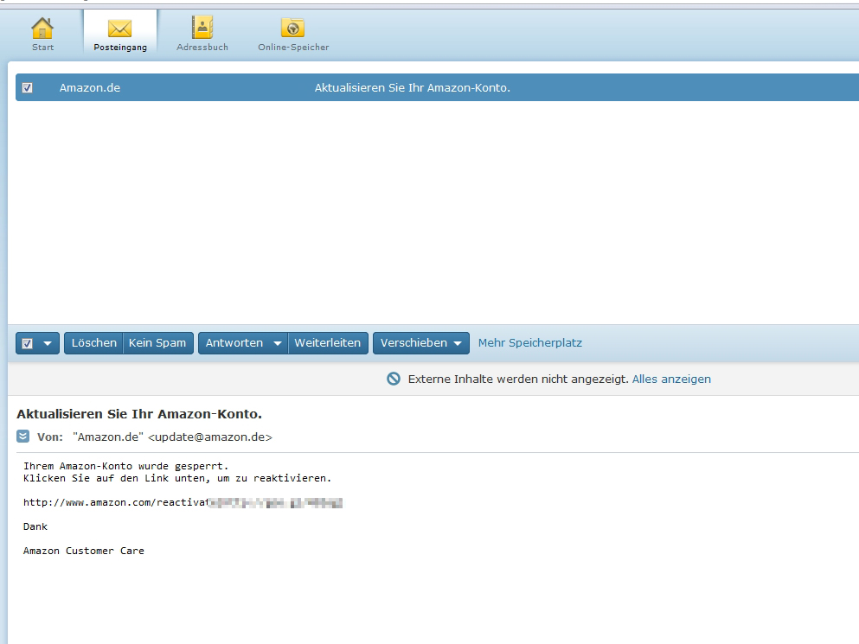Open the Adressbuch address book icon
This screenshot has width=859, height=644.
202,29
